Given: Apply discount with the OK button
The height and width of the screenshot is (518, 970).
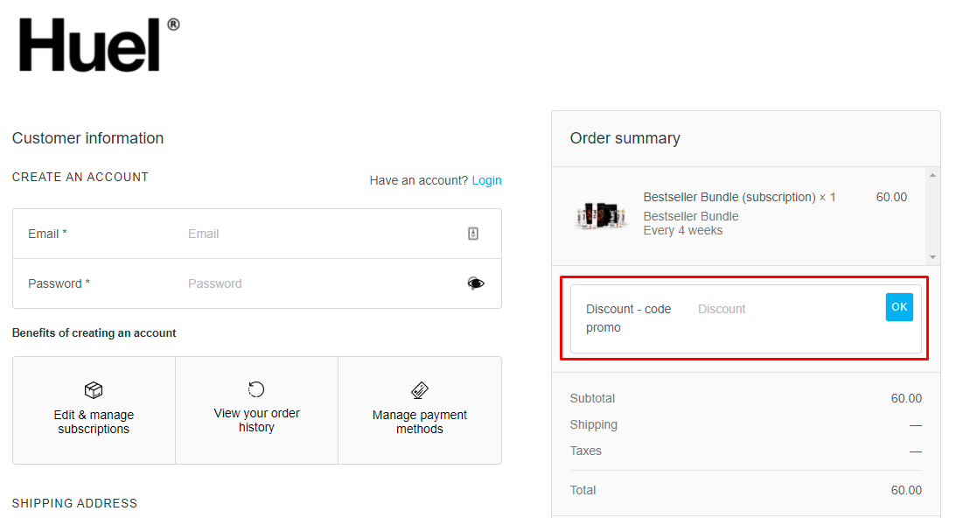Looking at the screenshot, I should click(x=899, y=307).
